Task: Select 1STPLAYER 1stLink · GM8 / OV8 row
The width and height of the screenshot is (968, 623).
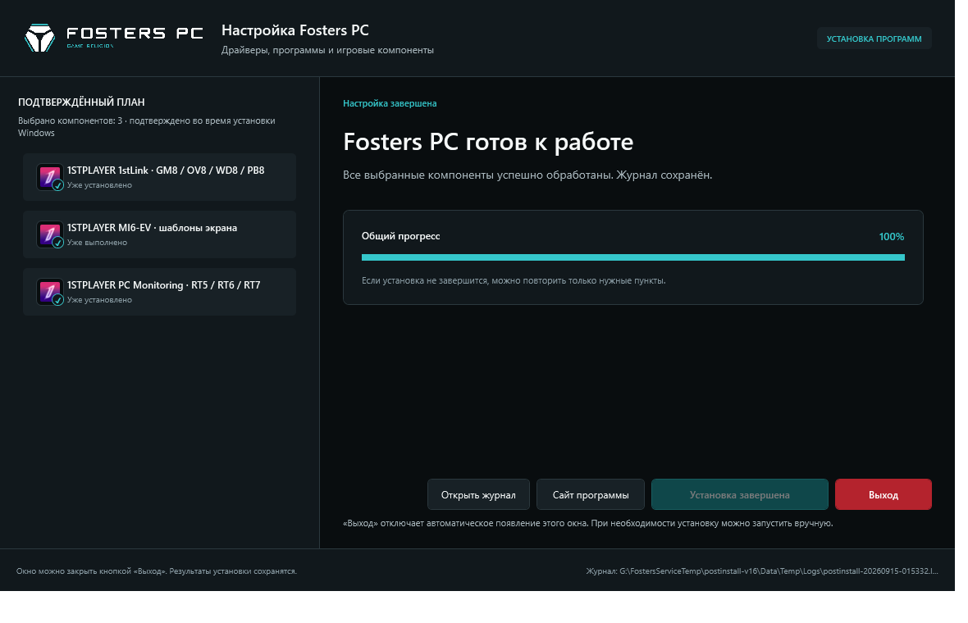Action: click(x=159, y=177)
